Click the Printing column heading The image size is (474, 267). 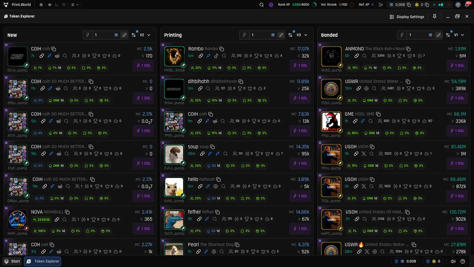tap(173, 35)
